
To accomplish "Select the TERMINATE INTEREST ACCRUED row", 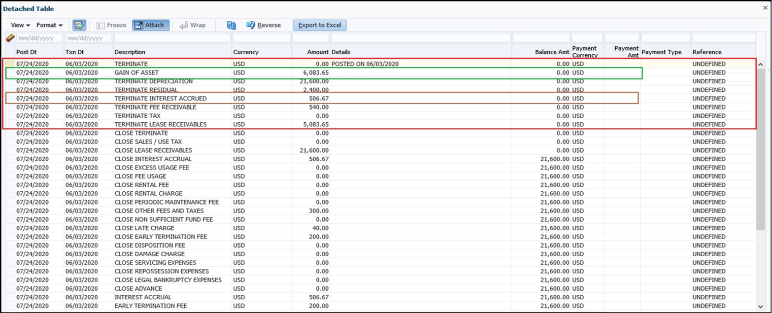I will [380, 98].
